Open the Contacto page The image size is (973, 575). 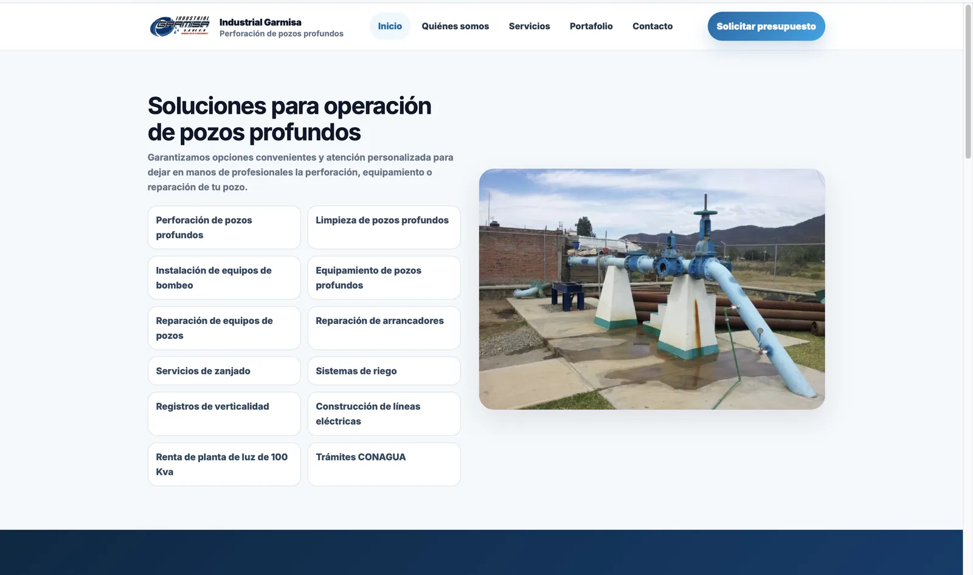coord(653,26)
